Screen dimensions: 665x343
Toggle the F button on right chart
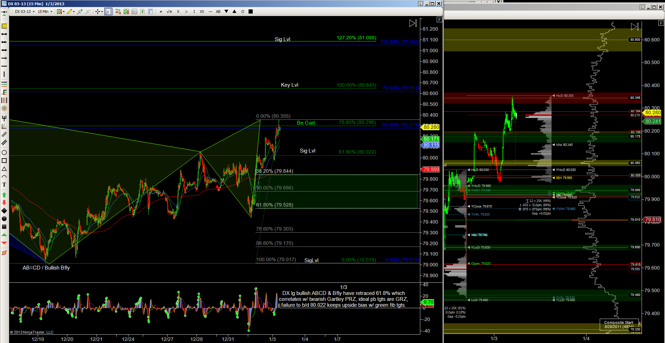tap(661, 23)
